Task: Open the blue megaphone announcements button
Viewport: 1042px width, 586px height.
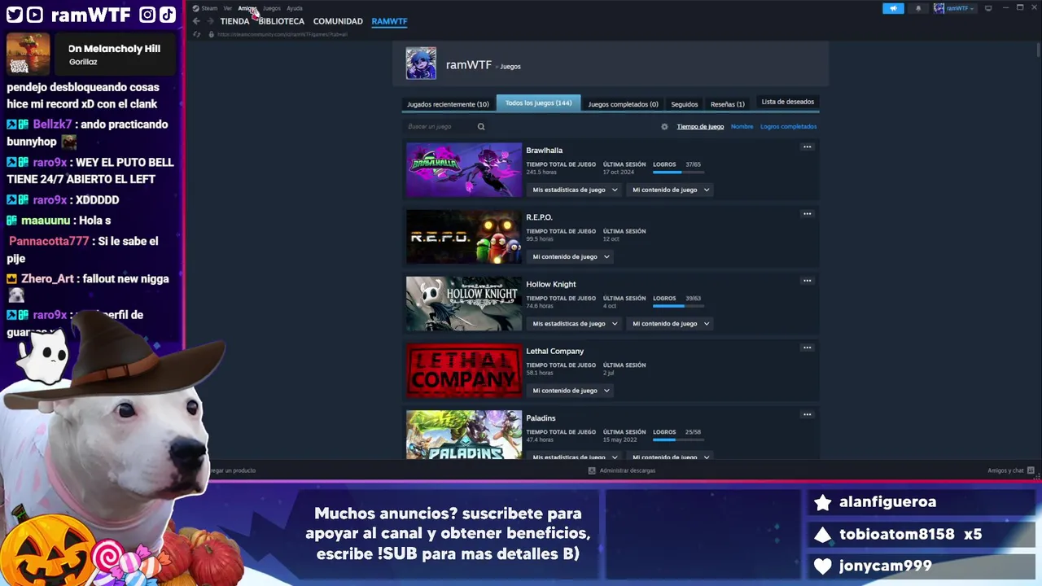Action: click(893, 8)
